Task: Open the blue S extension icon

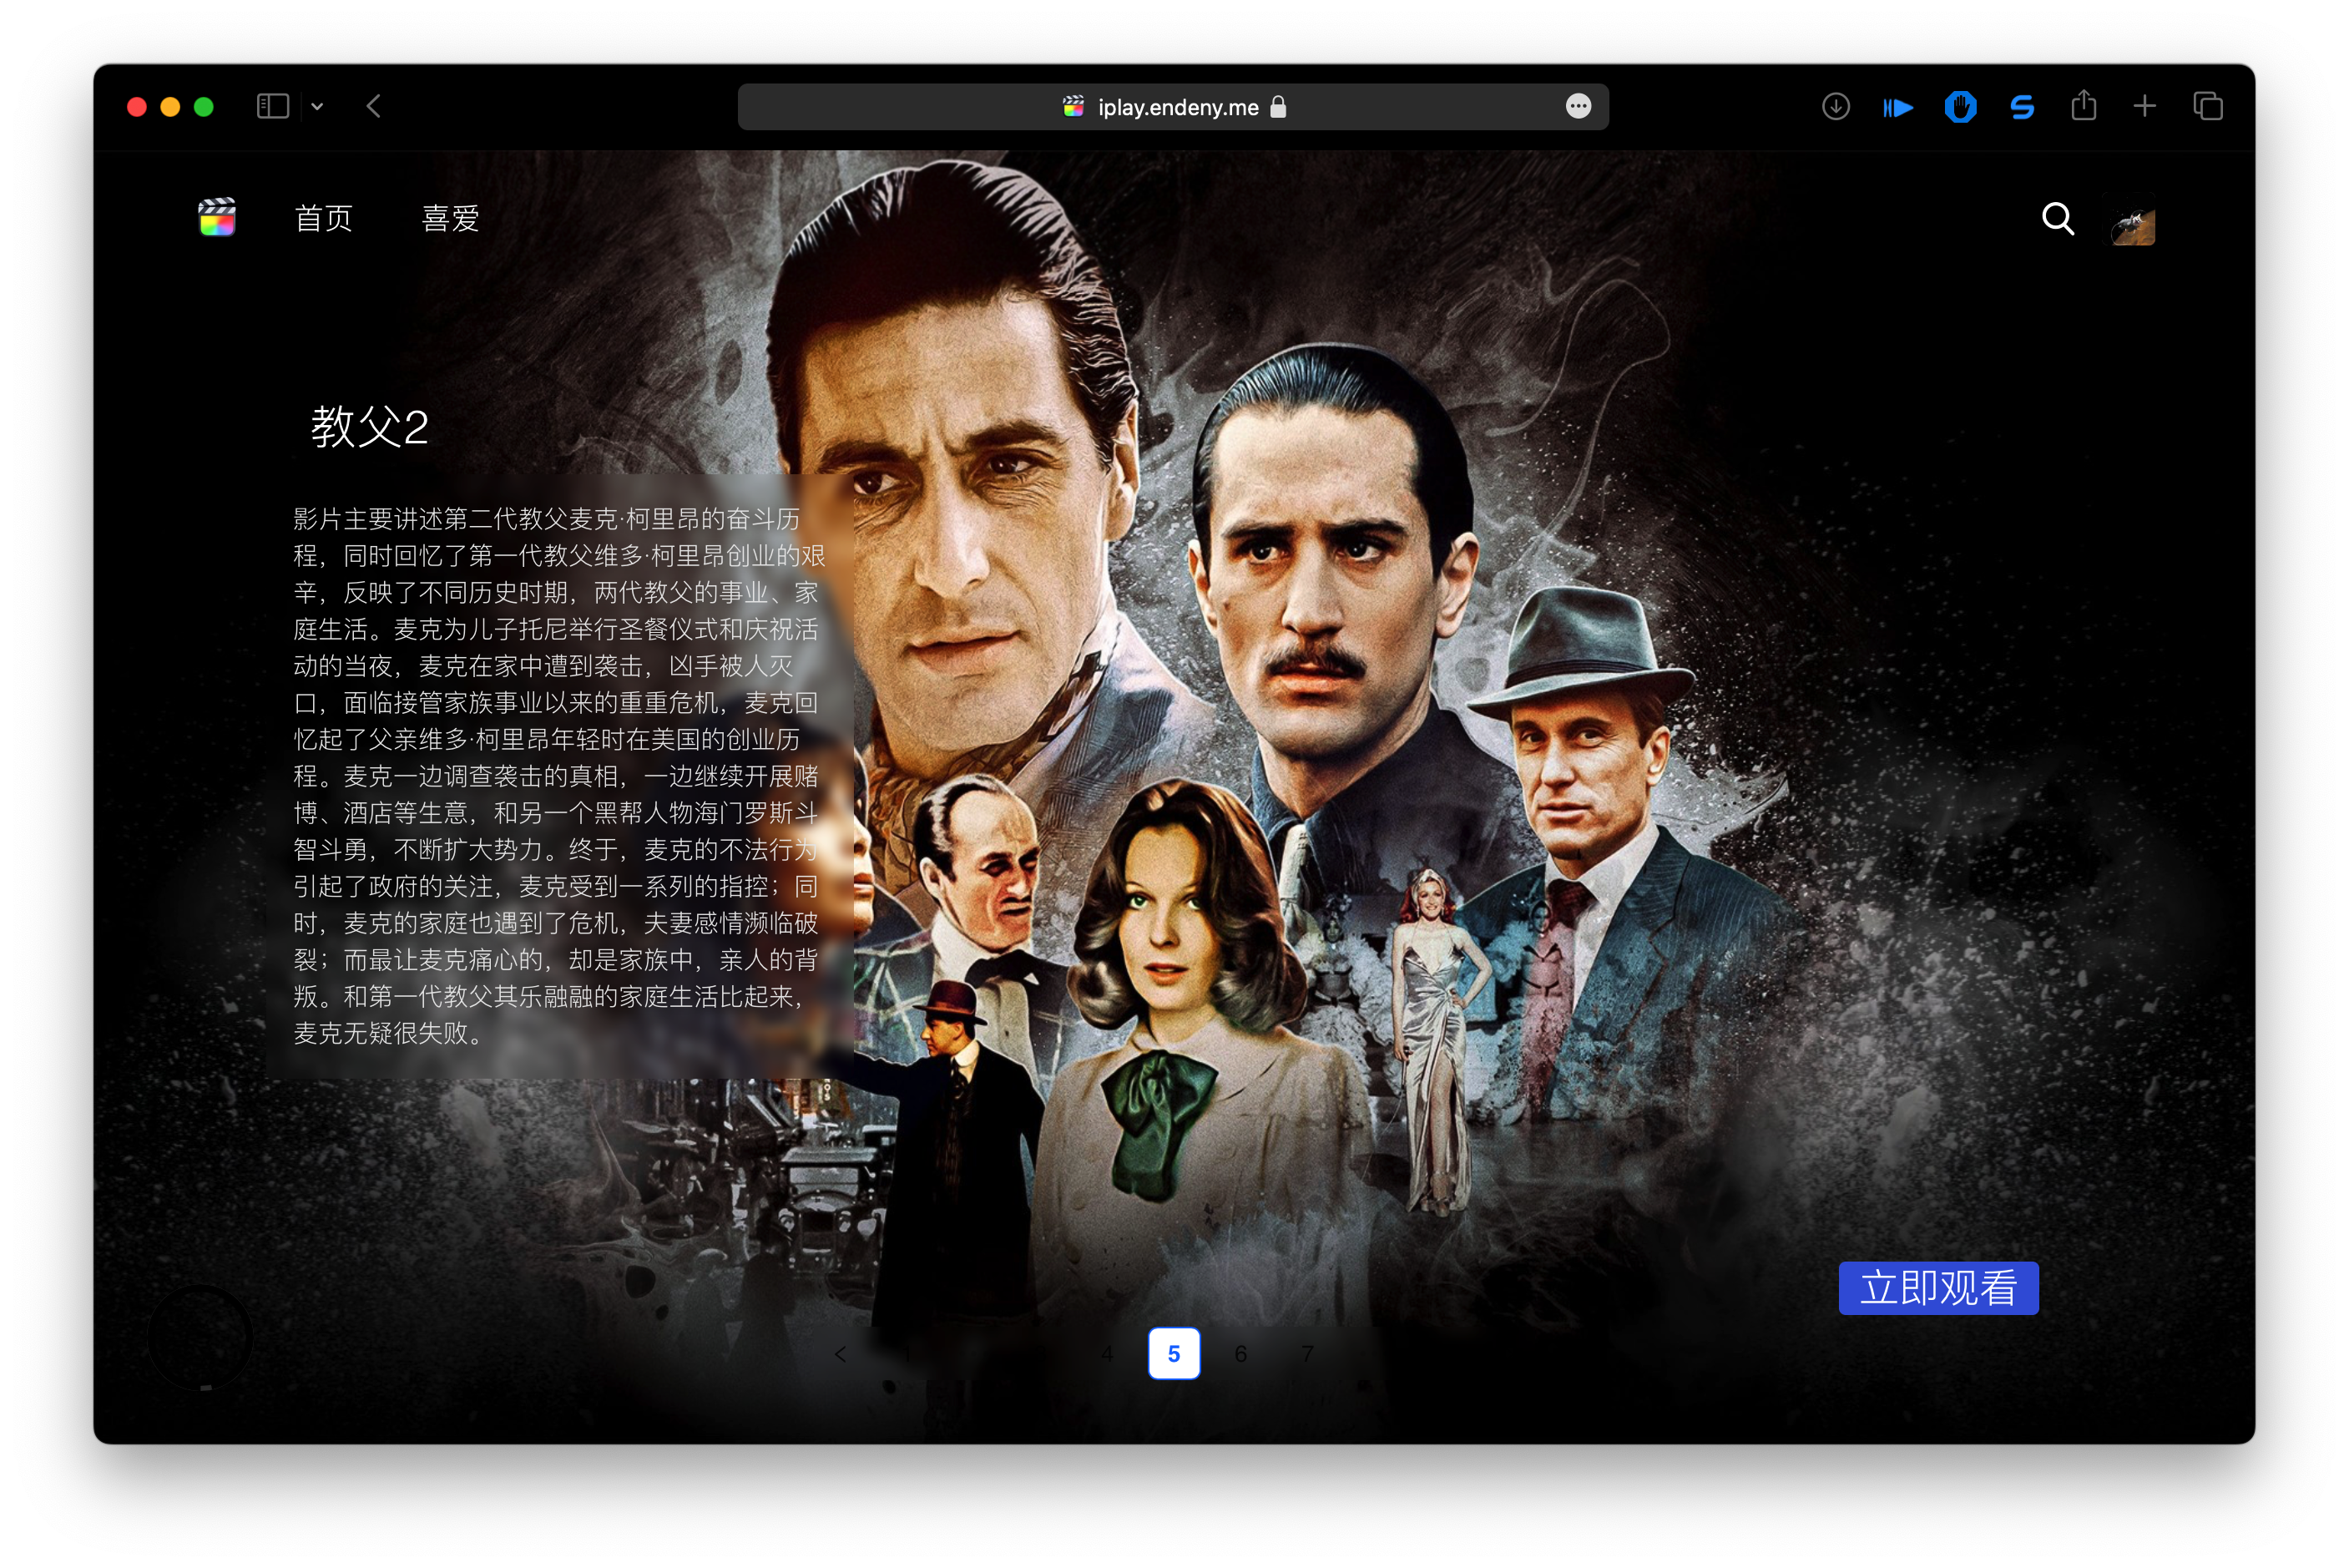Action: 2022,107
